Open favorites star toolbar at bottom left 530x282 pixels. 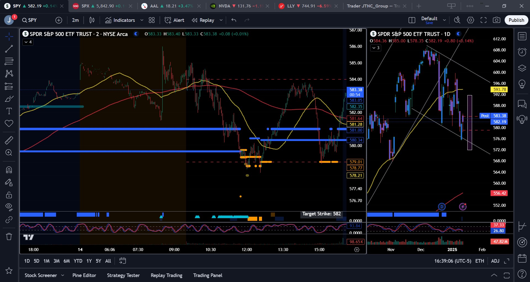(x=9, y=271)
